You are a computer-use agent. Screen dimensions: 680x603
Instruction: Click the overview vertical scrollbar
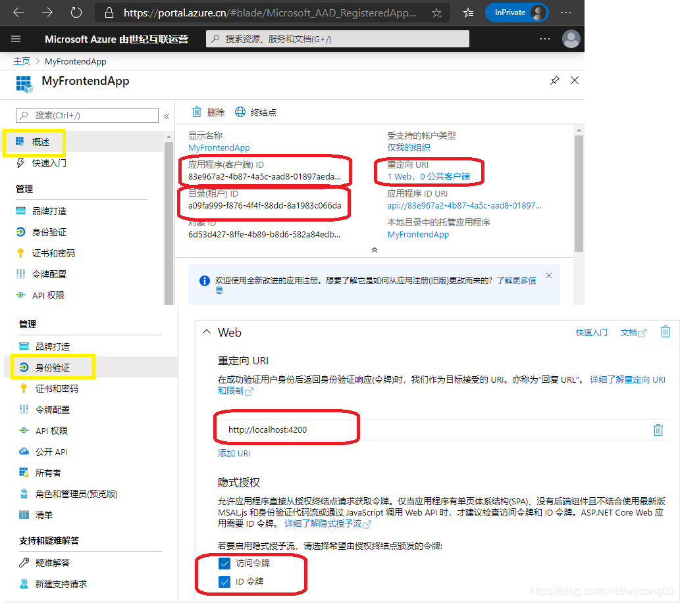point(579,193)
